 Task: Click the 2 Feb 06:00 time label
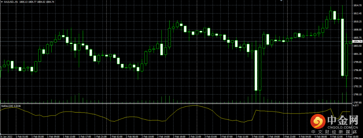pos(132,136)
